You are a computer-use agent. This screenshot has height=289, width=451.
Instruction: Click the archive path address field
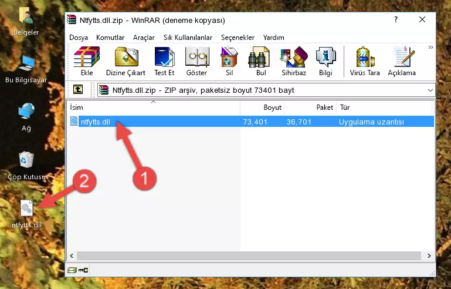266,90
